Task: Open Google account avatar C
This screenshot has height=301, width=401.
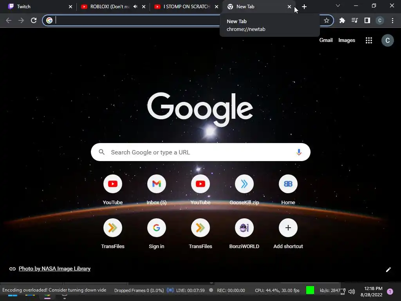Action: pyautogui.click(x=387, y=40)
